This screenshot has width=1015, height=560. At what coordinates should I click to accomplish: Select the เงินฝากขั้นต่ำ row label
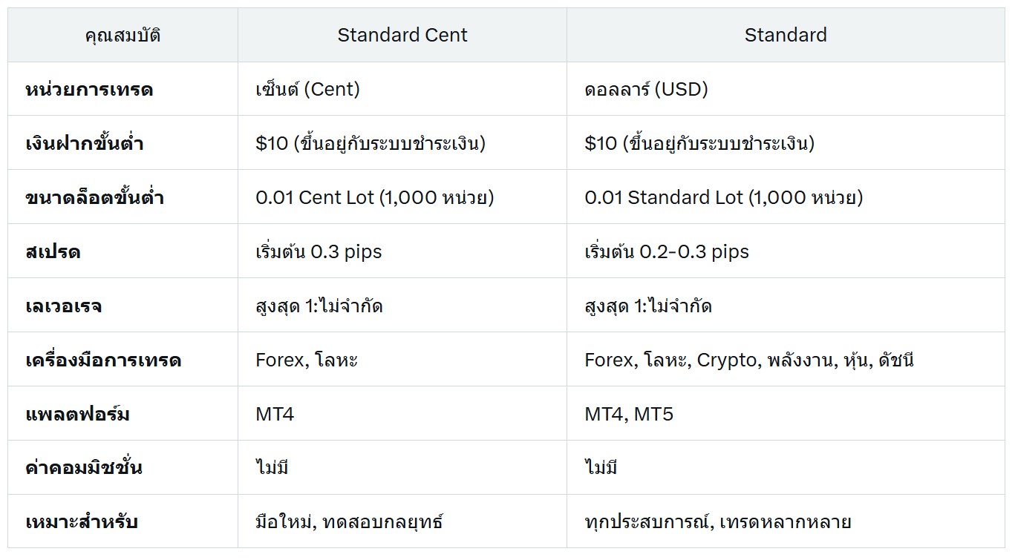click(85, 143)
